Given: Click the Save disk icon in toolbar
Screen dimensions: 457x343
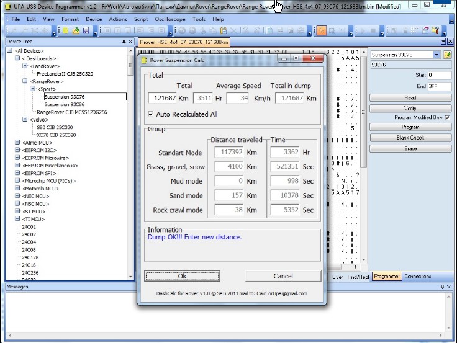Looking at the screenshot, I should [x=86, y=30].
